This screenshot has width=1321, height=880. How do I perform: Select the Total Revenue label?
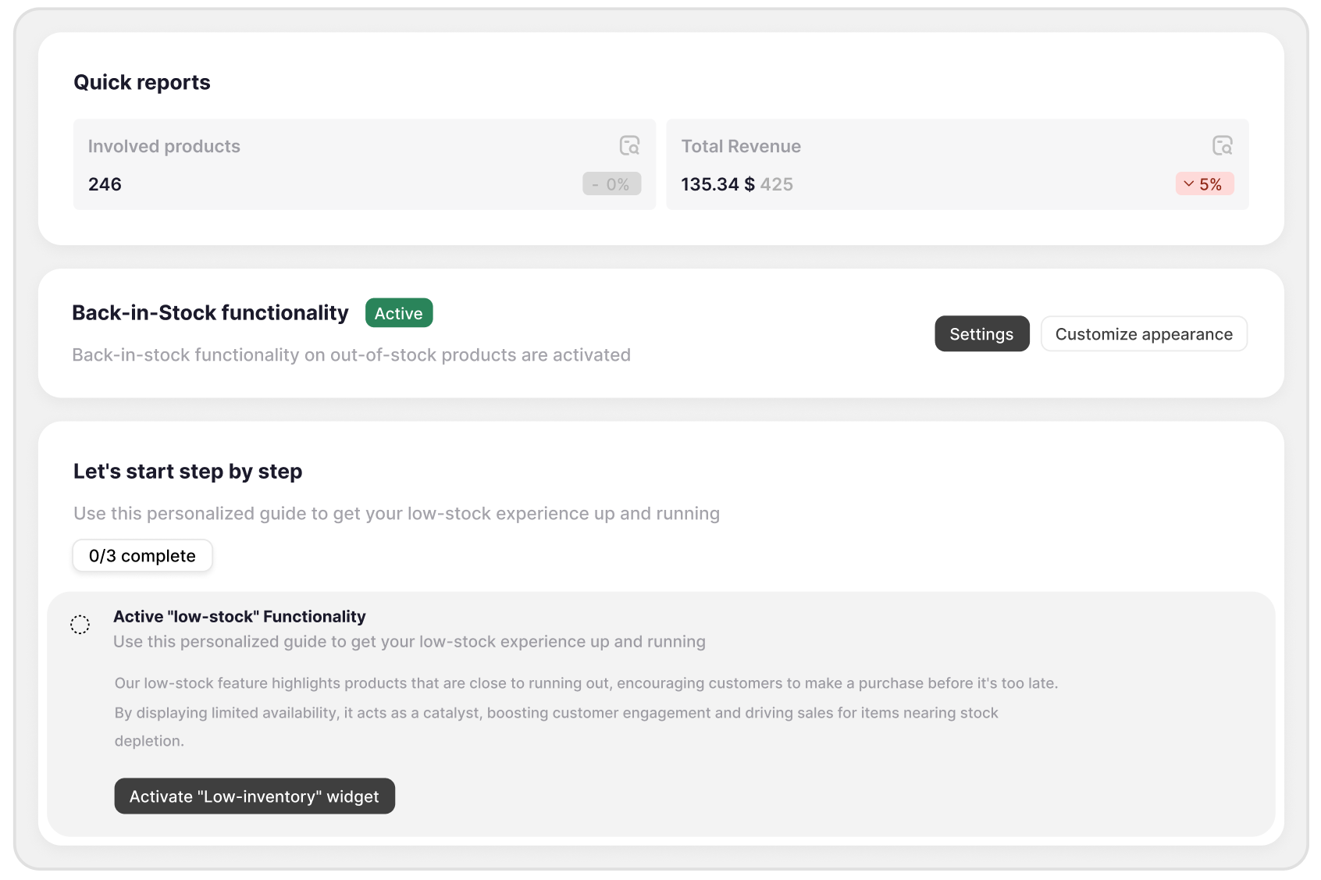(741, 147)
